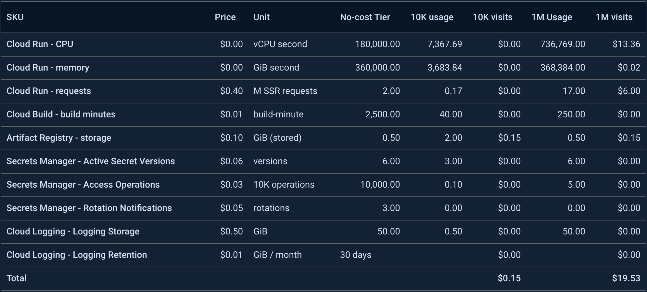Click the GiB (stored) unit cell

[278, 138]
